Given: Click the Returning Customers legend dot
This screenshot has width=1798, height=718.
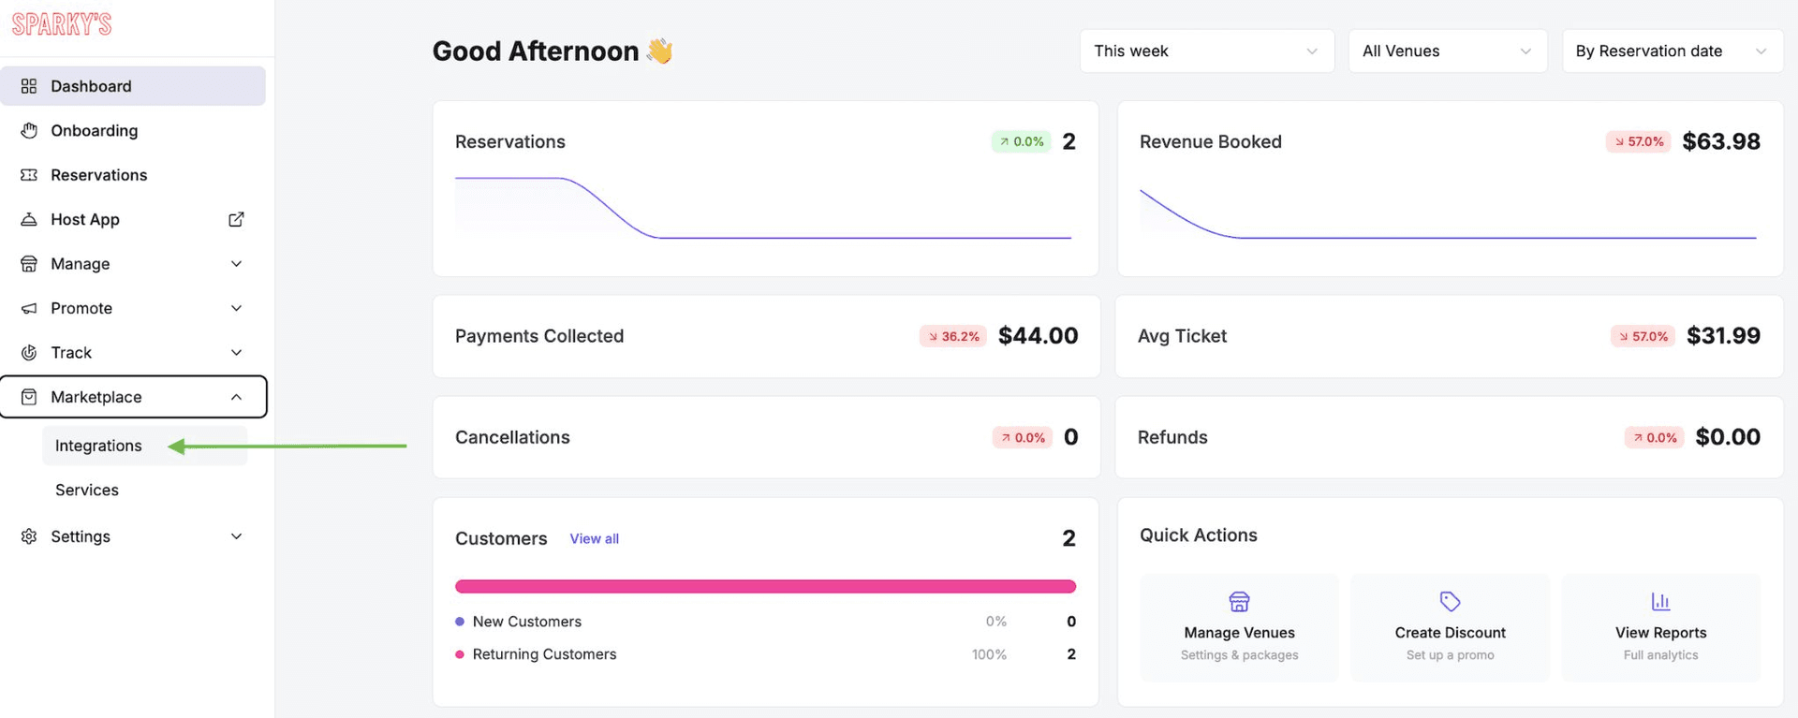Looking at the screenshot, I should point(460,654).
